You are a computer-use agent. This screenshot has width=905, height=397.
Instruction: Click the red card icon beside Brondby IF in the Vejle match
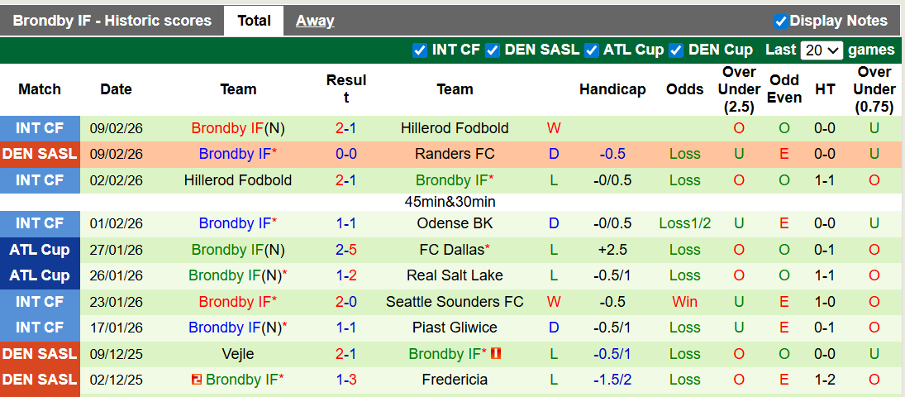(x=497, y=354)
